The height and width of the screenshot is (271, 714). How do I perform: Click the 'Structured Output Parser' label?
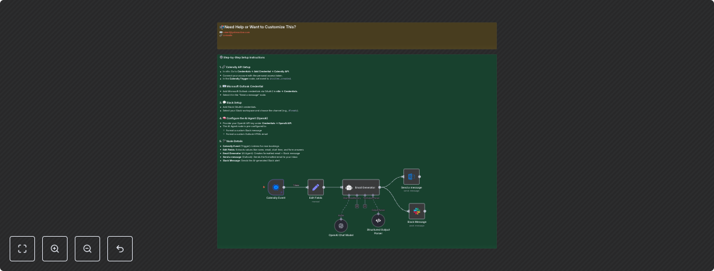(x=378, y=231)
